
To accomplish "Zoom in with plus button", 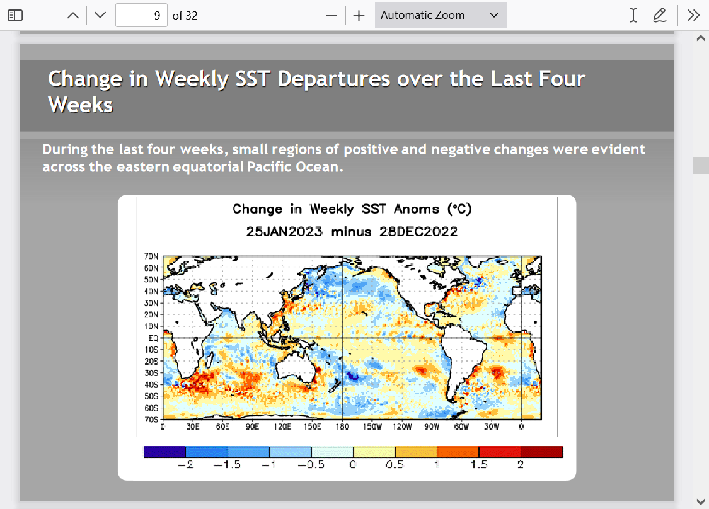I will coord(359,16).
